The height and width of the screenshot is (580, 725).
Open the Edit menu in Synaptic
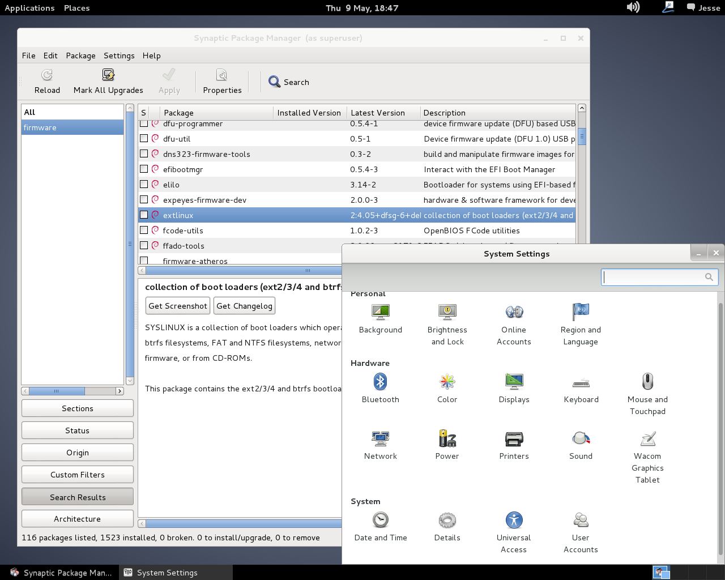50,56
